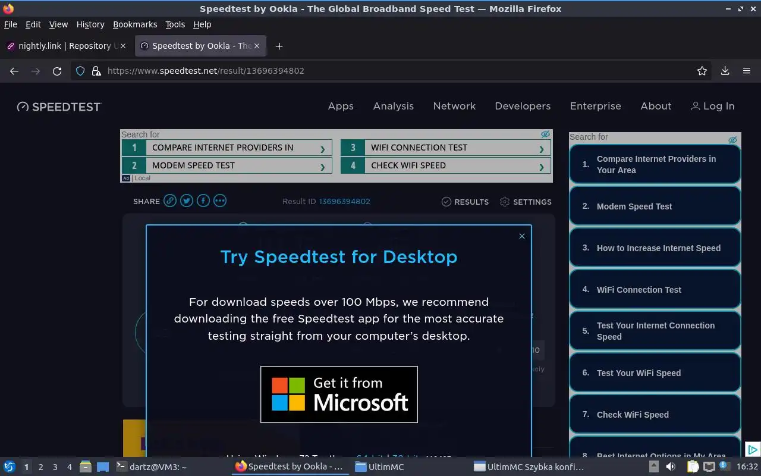Image resolution: width=761 pixels, height=476 pixels.
Task: Open sidebar item 2 'Modem Speed Test'
Action: point(655,206)
